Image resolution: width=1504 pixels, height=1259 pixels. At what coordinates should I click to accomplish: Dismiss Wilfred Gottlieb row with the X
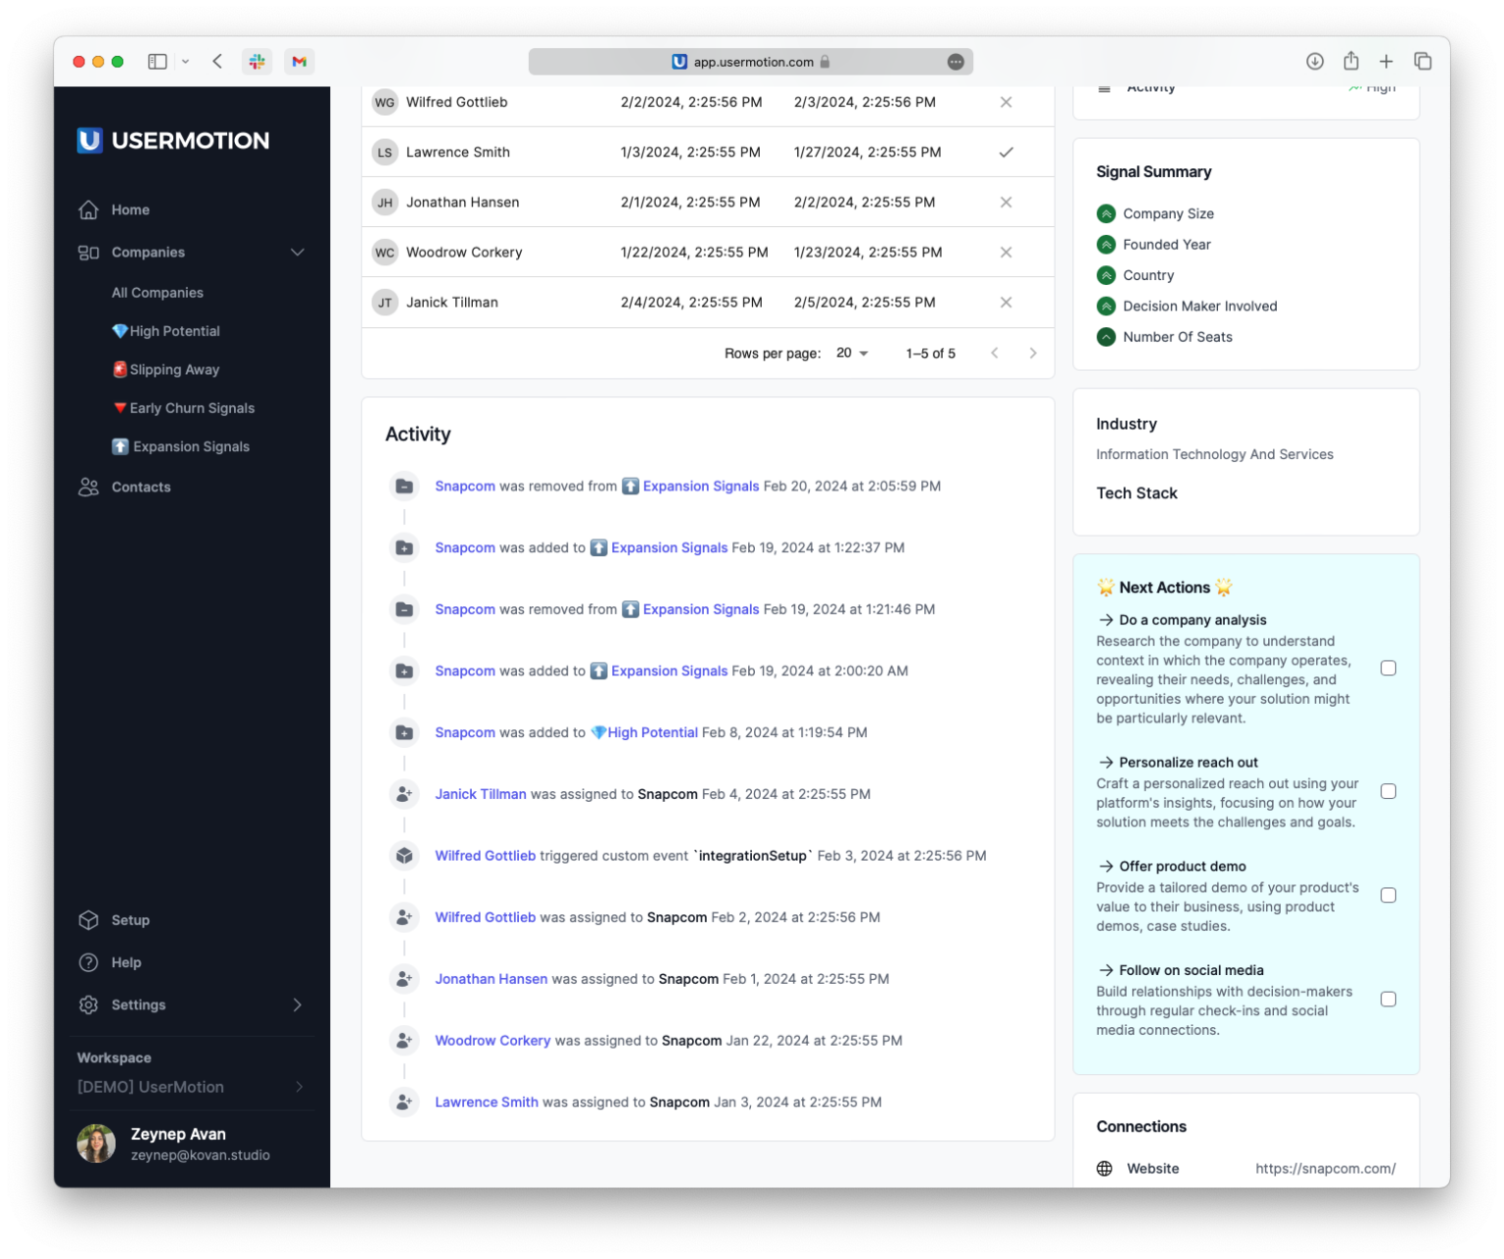pos(1006,102)
